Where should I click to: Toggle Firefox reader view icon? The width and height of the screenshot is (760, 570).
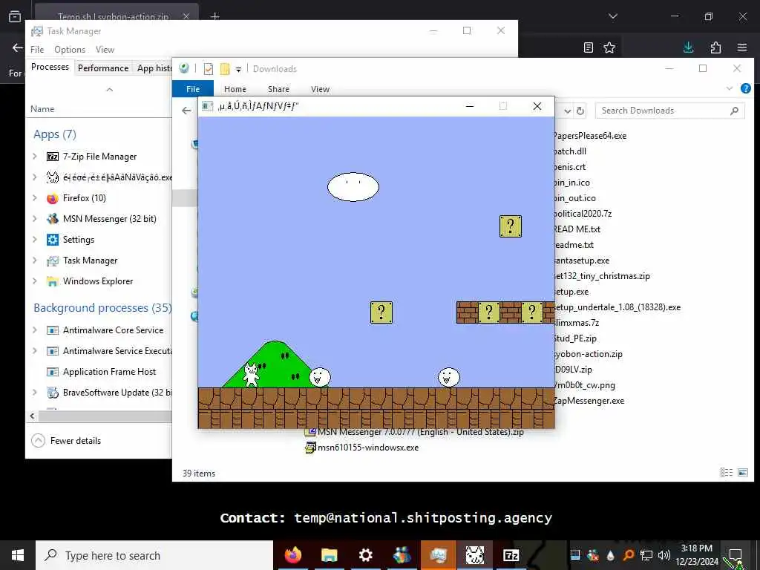coord(589,47)
